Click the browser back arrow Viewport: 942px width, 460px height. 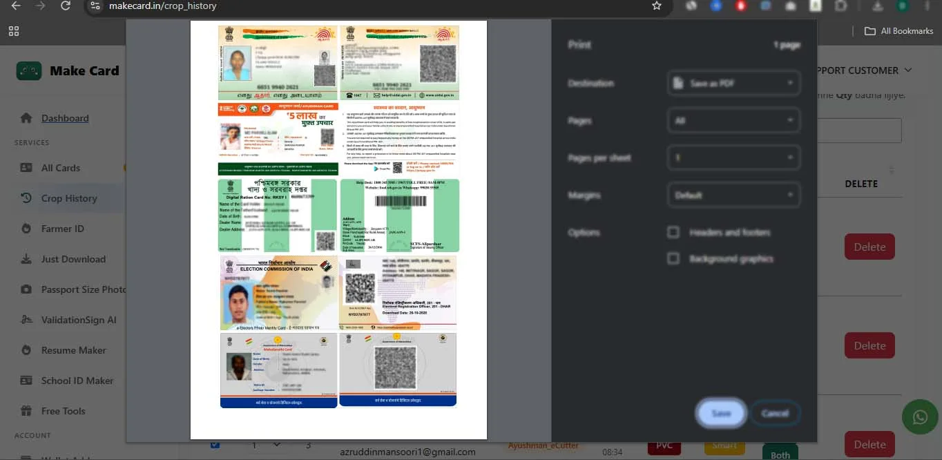[x=15, y=6]
